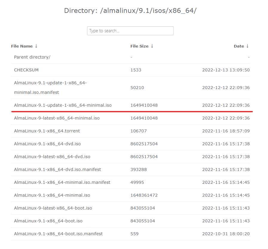This screenshot has width=268, height=249.
Task: Click the search box labeled Type to search
Action: [130, 31]
